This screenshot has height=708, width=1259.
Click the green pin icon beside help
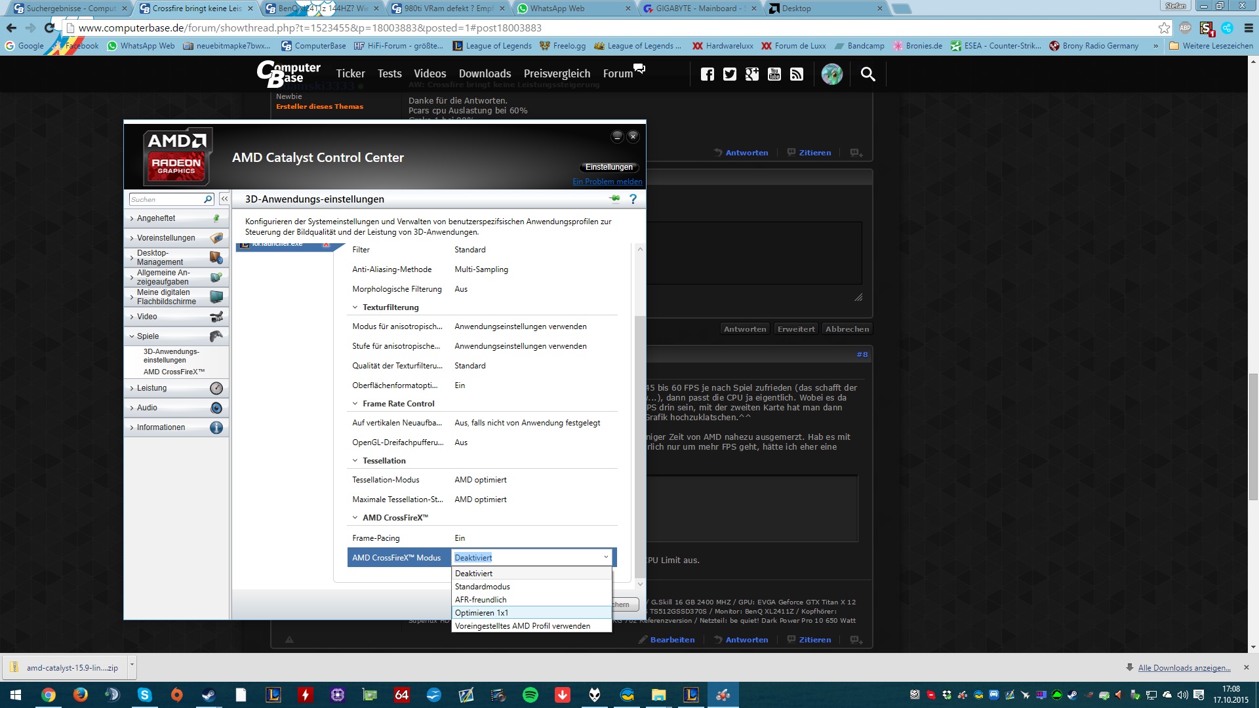click(x=614, y=199)
